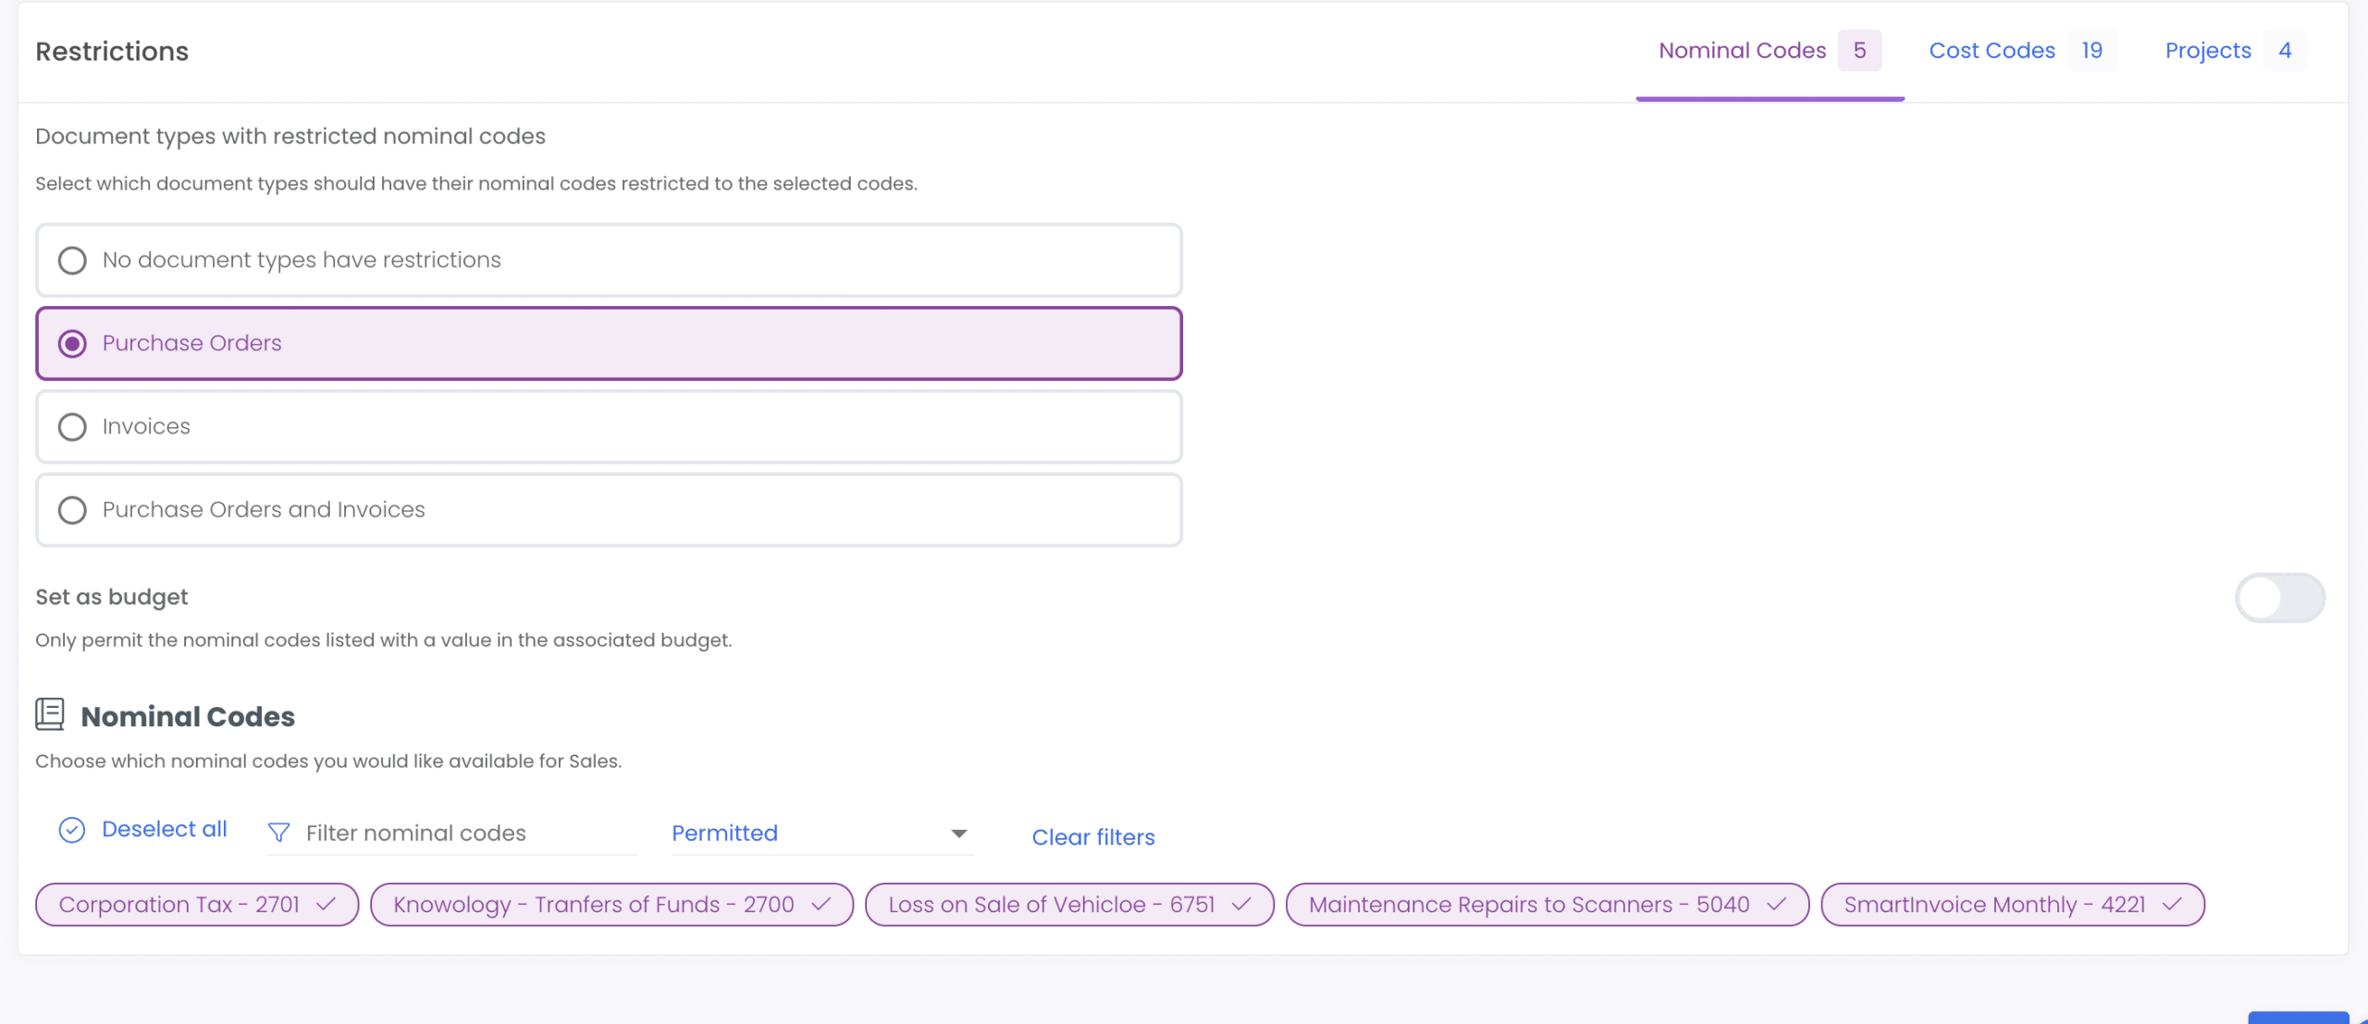Screen dimensions: 2368x1024
Task: Select the Invoices radio option
Action: (x=609, y=426)
